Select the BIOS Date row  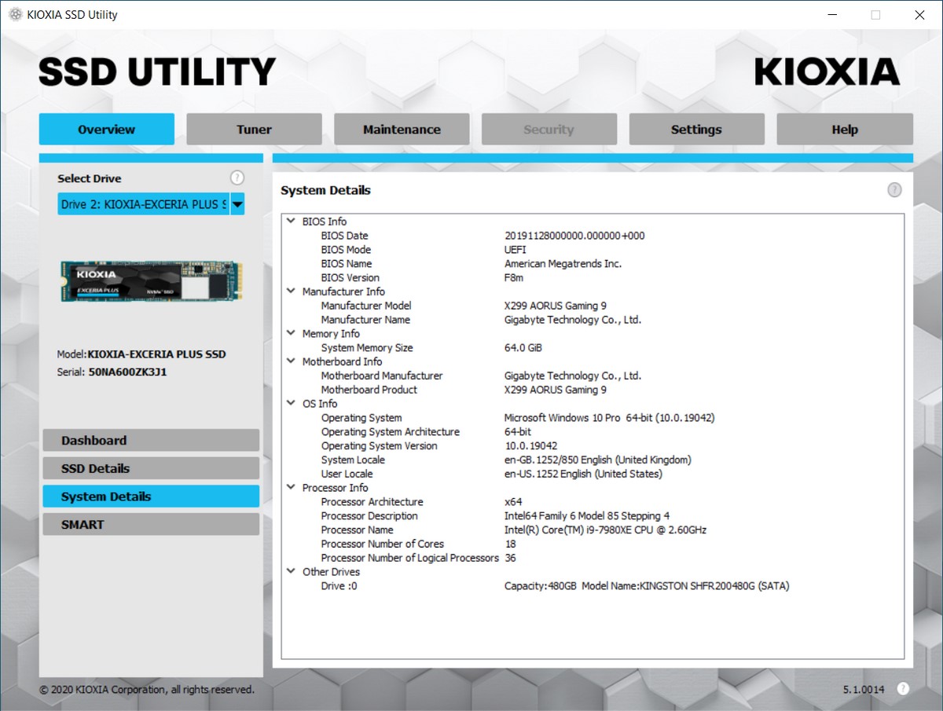click(x=593, y=236)
